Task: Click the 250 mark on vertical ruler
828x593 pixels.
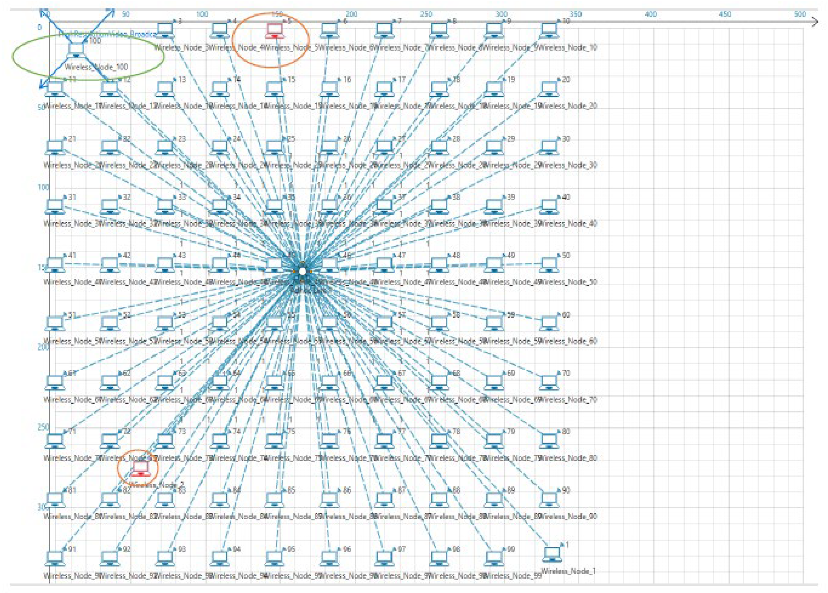Action: [x=43, y=427]
